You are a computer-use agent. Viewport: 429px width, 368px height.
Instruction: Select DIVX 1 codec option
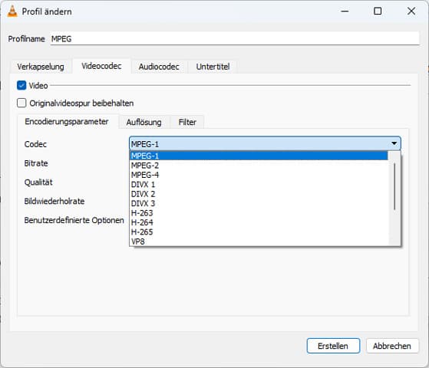(x=259, y=185)
